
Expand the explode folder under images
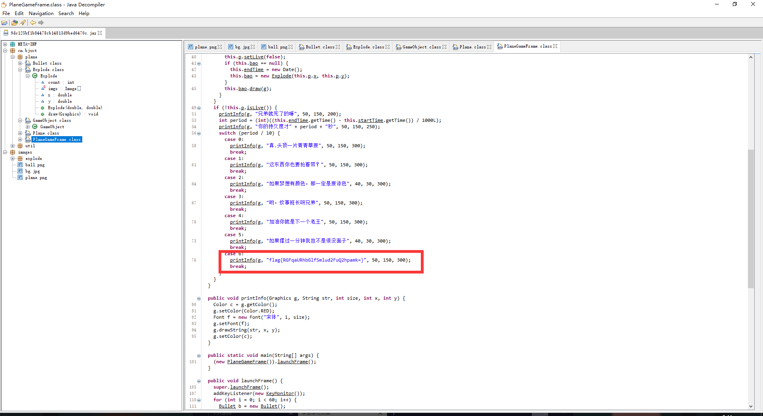pos(13,158)
